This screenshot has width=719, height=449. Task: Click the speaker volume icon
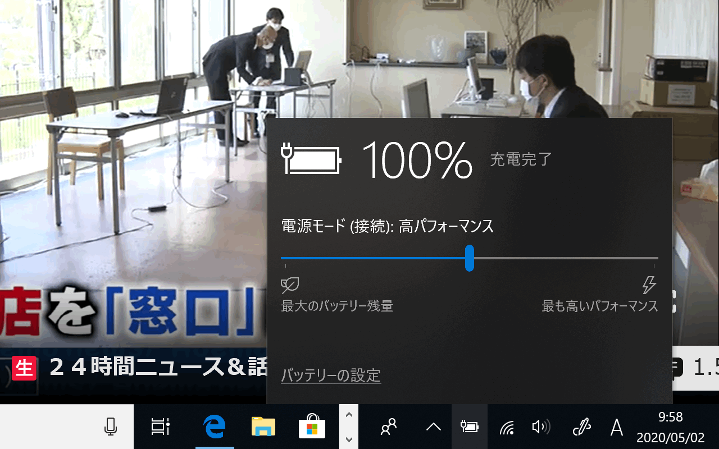click(x=540, y=428)
